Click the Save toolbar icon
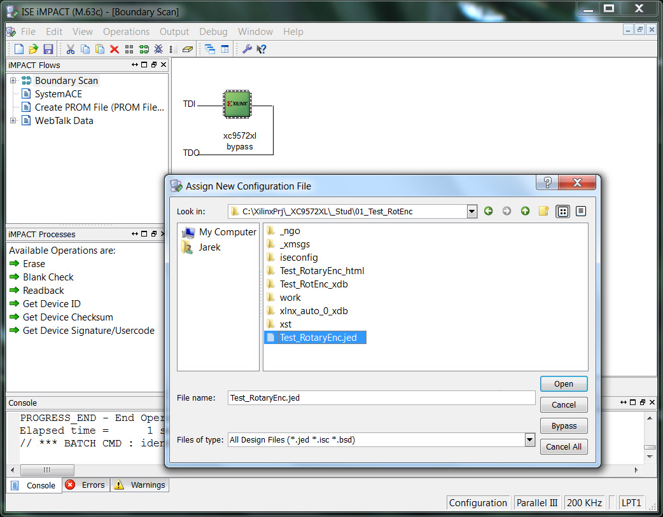This screenshot has width=663, height=517. (48, 49)
